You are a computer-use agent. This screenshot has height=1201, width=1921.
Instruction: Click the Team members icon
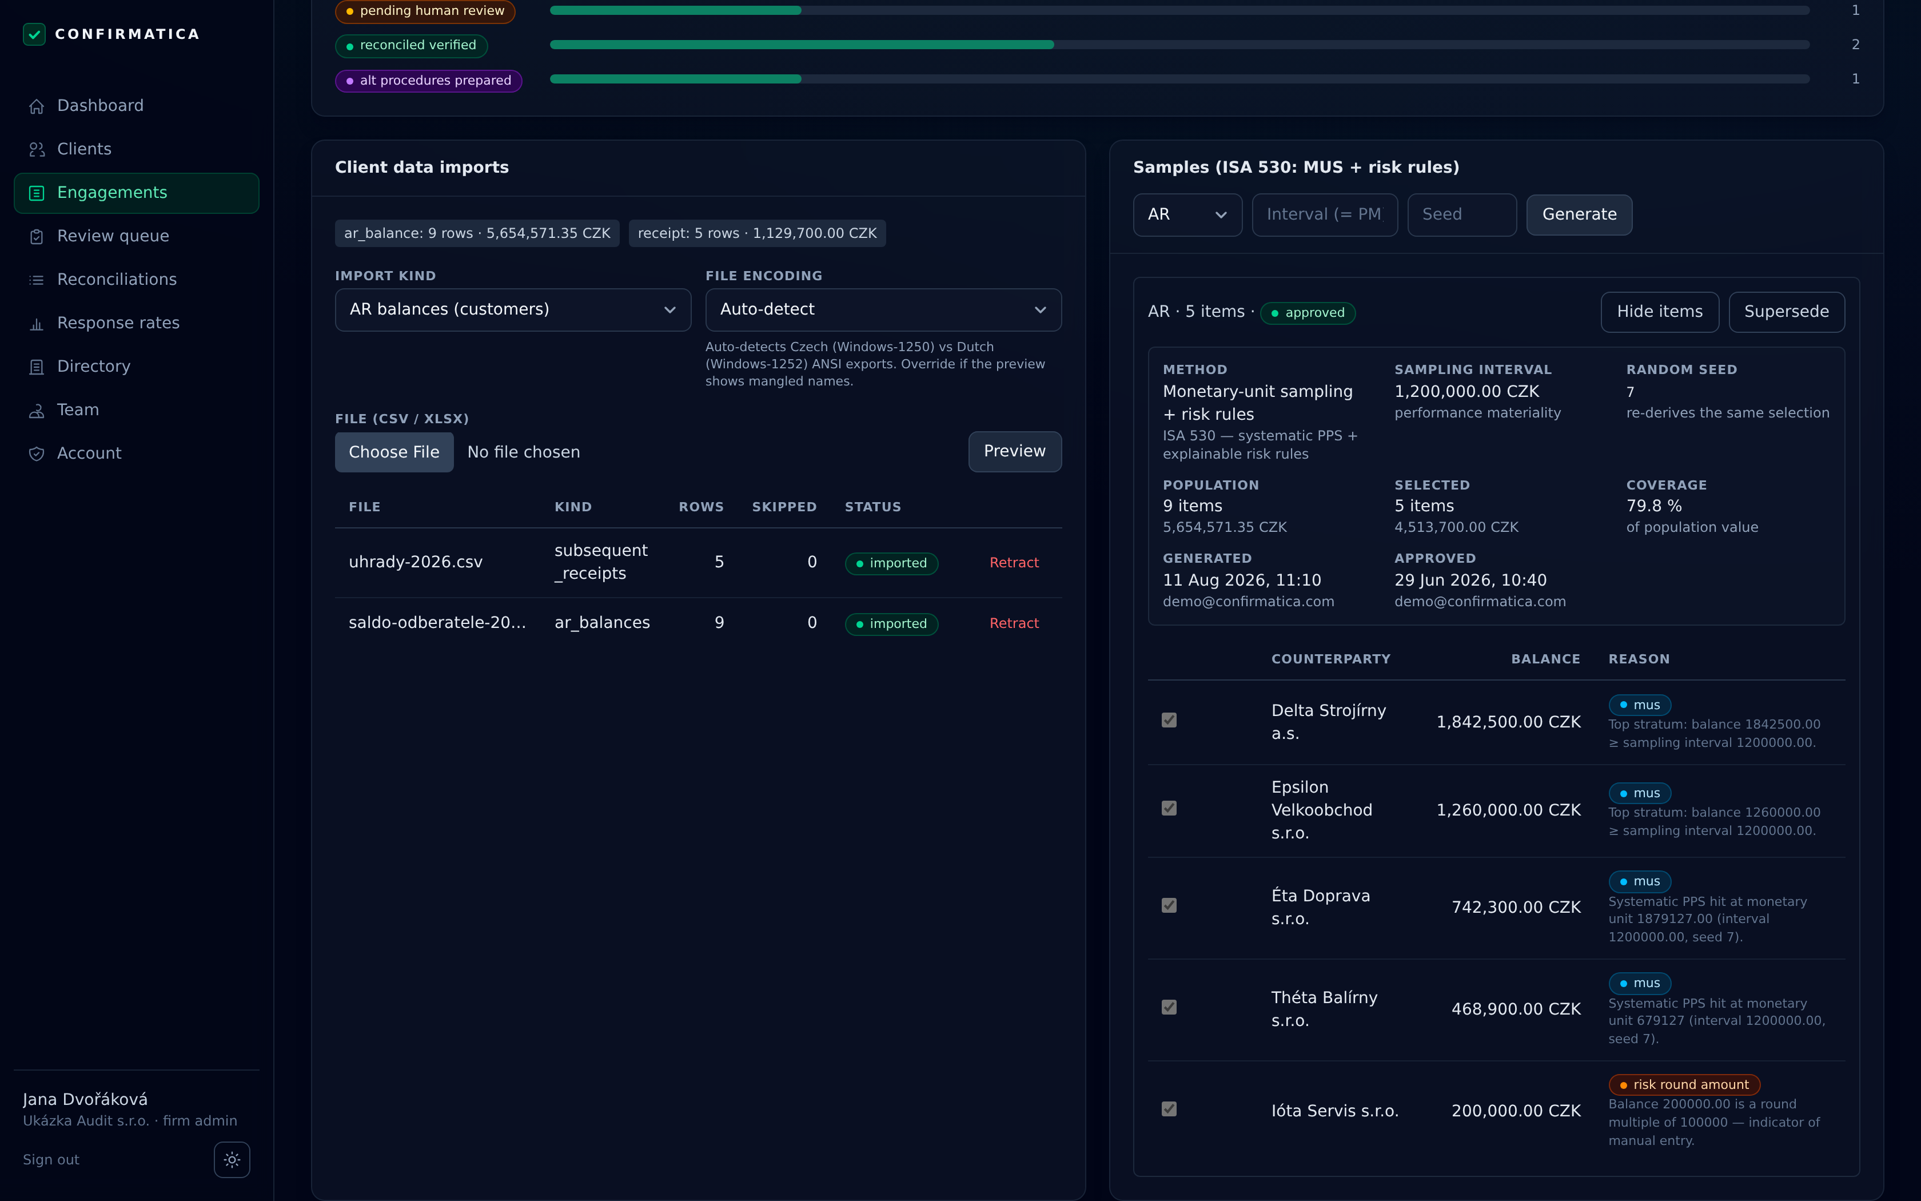[x=37, y=411]
